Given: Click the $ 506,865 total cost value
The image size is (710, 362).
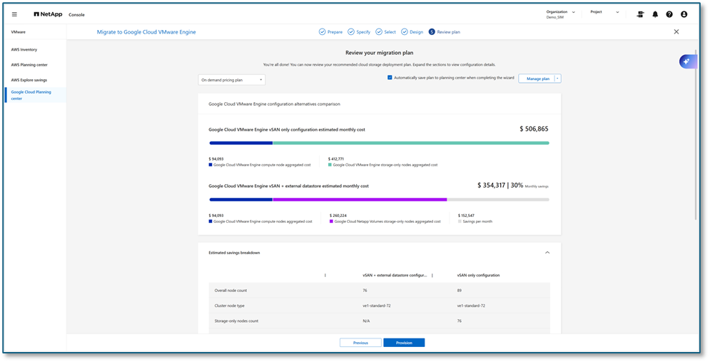Looking at the screenshot, I should tap(534, 129).
